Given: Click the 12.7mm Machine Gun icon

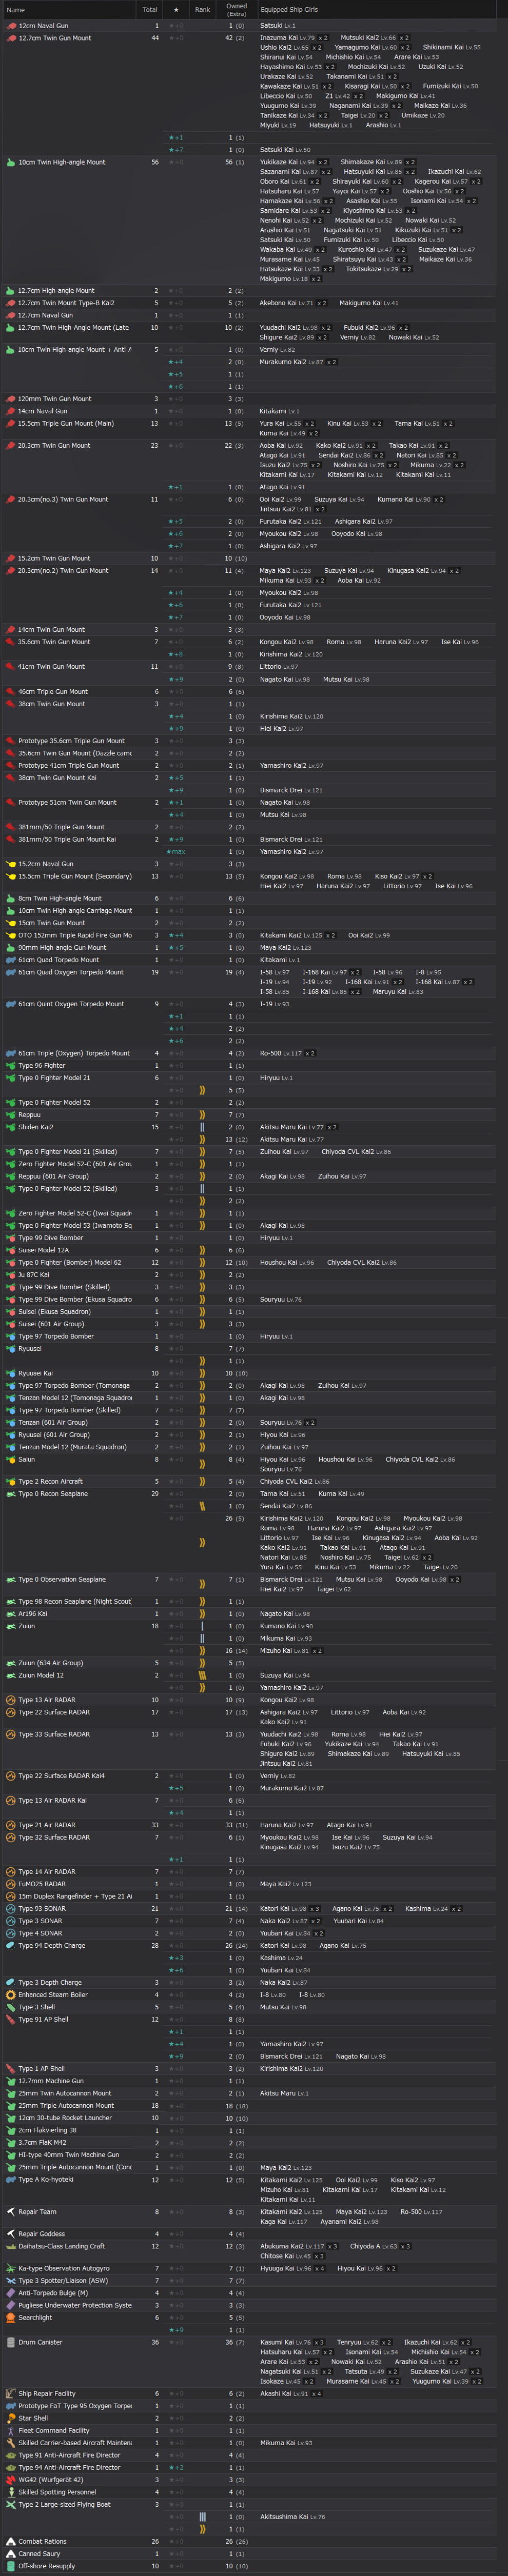Looking at the screenshot, I should pos(11,2081).
